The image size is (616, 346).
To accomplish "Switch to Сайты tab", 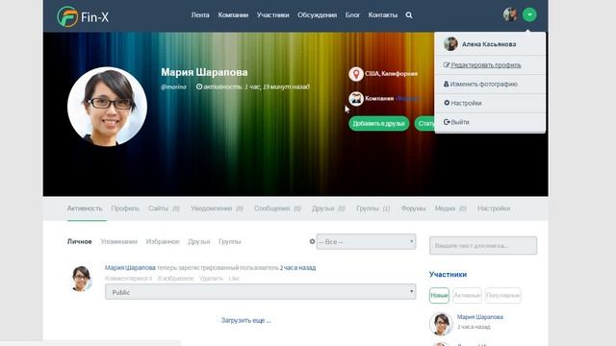I will [x=164, y=209].
